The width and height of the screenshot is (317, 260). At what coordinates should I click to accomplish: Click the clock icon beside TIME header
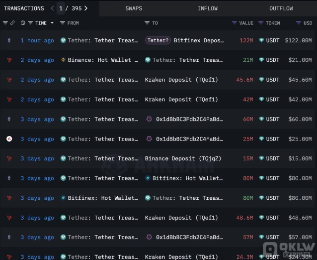pyautogui.click(x=23, y=23)
